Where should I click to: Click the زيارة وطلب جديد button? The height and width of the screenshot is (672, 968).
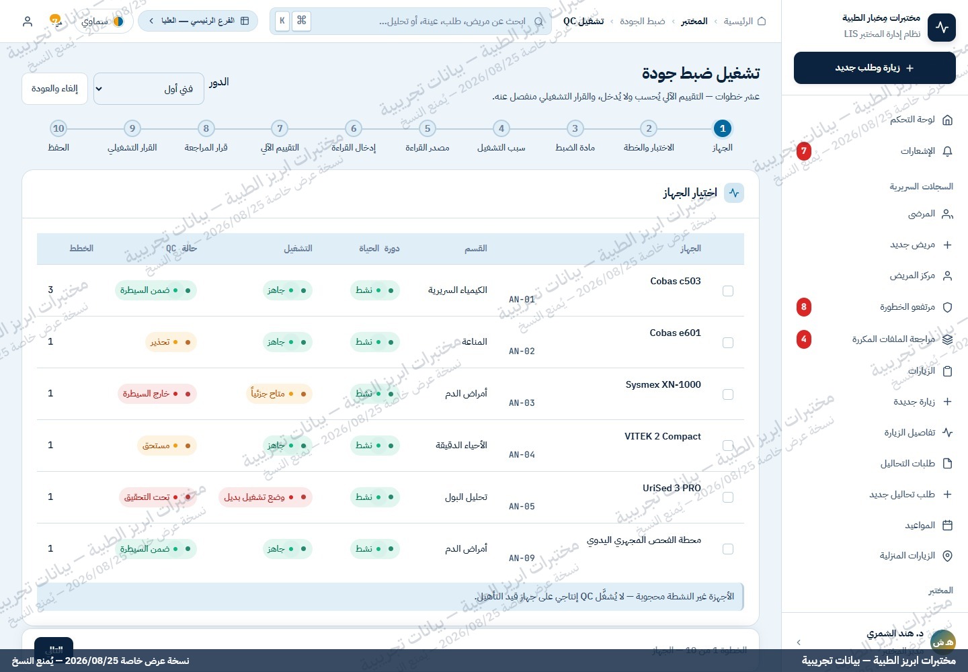pos(875,68)
